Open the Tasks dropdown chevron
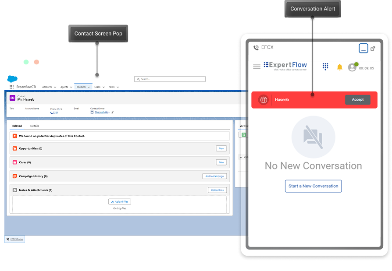Screen dimensions: 392x271 pyautogui.click(x=118, y=87)
